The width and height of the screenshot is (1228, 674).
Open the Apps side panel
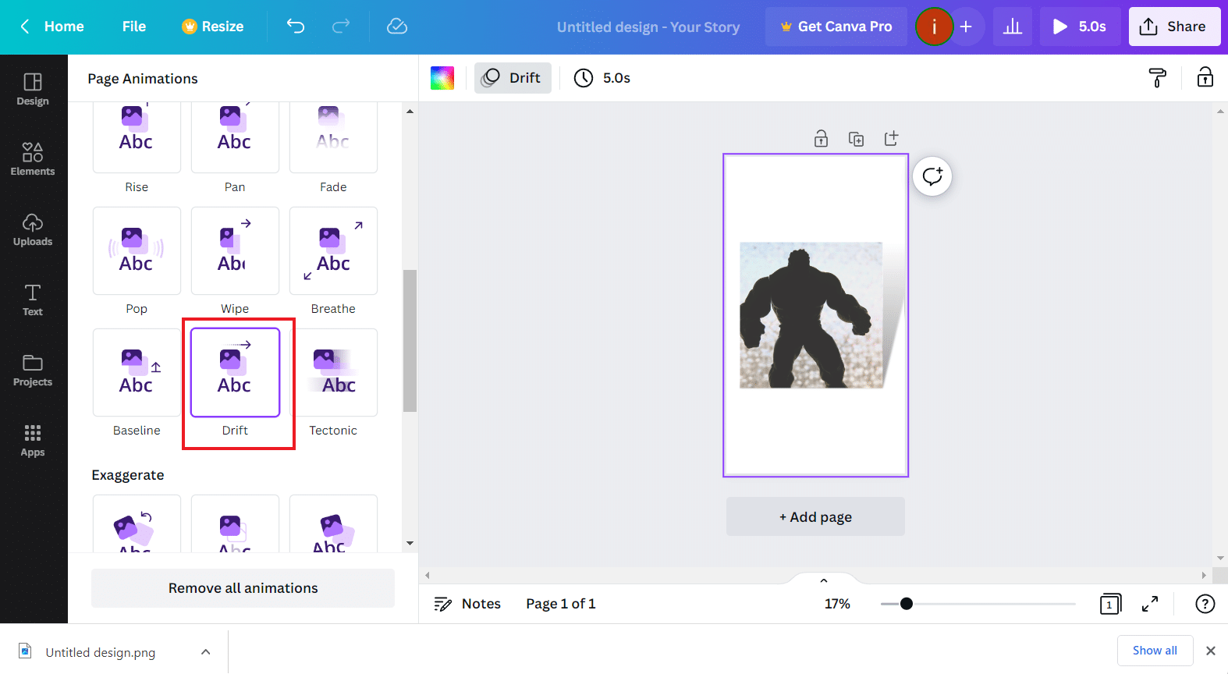(33, 441)
